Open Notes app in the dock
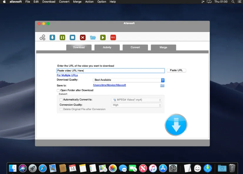The height and width of the screenshot is (174, 243). click(x=83, y=168)
